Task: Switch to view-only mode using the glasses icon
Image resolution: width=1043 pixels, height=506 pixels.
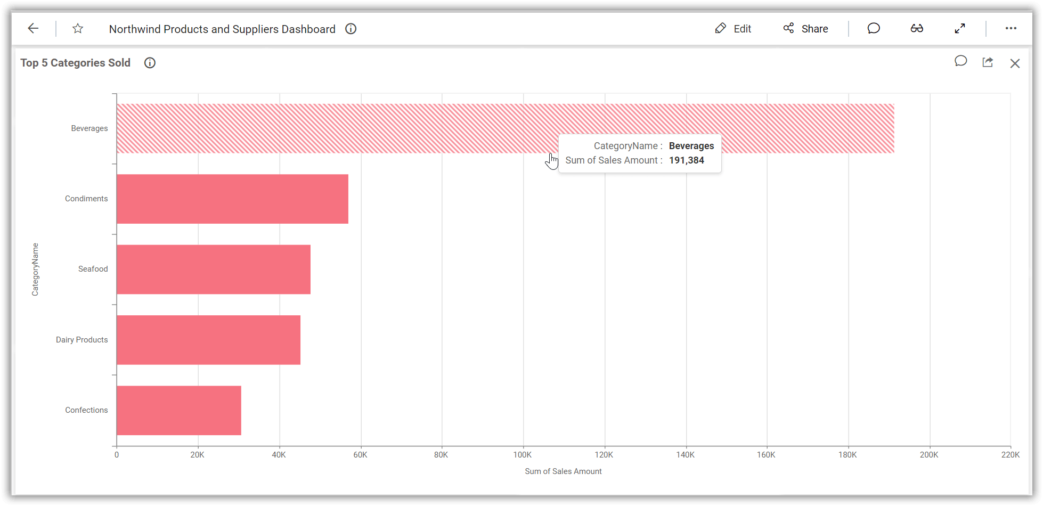Action: (917, 28)
